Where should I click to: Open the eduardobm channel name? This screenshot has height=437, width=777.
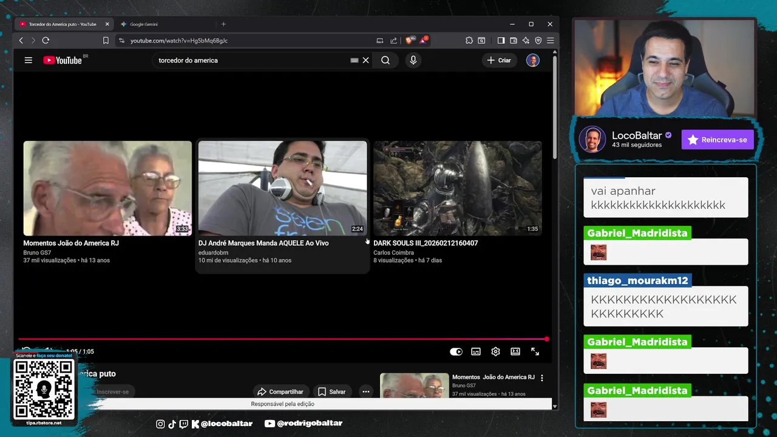click(213, 252)
